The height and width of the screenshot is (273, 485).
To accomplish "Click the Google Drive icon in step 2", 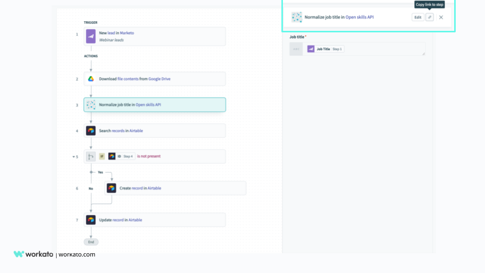I will pos(90,79).
